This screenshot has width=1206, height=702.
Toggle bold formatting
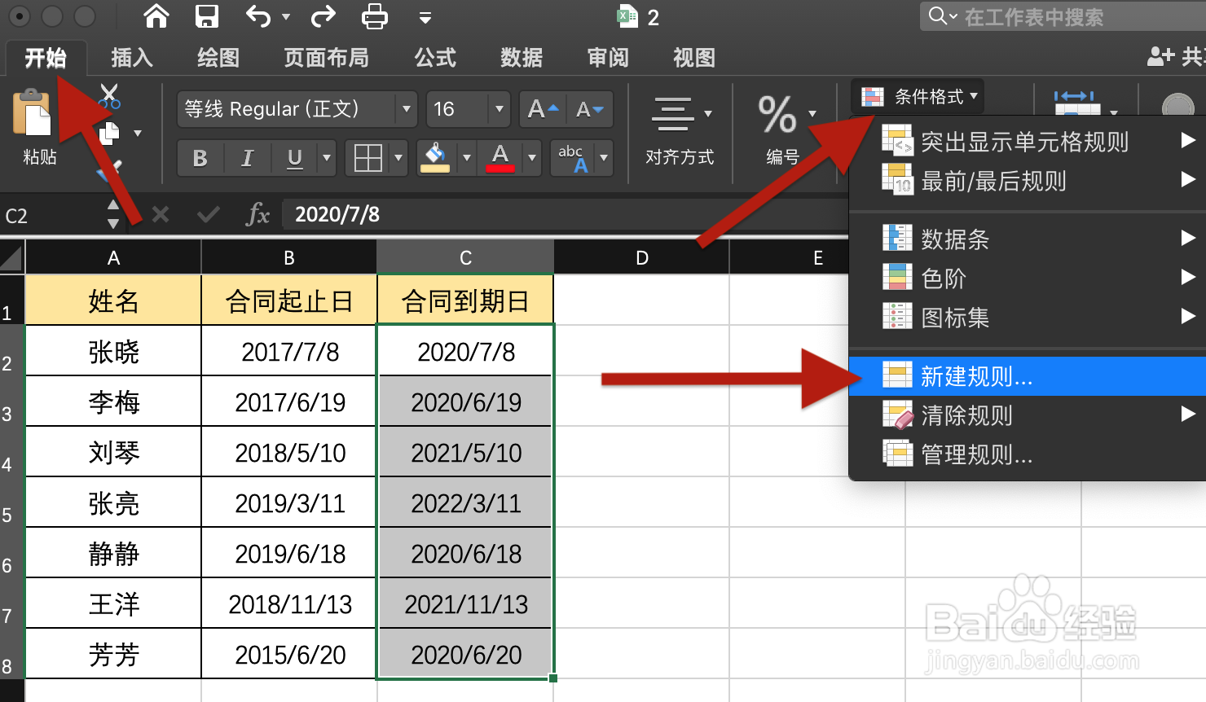200,158
